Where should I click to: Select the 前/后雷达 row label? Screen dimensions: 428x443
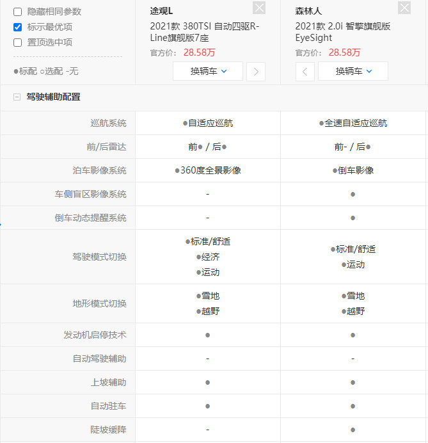coord(106,147)
